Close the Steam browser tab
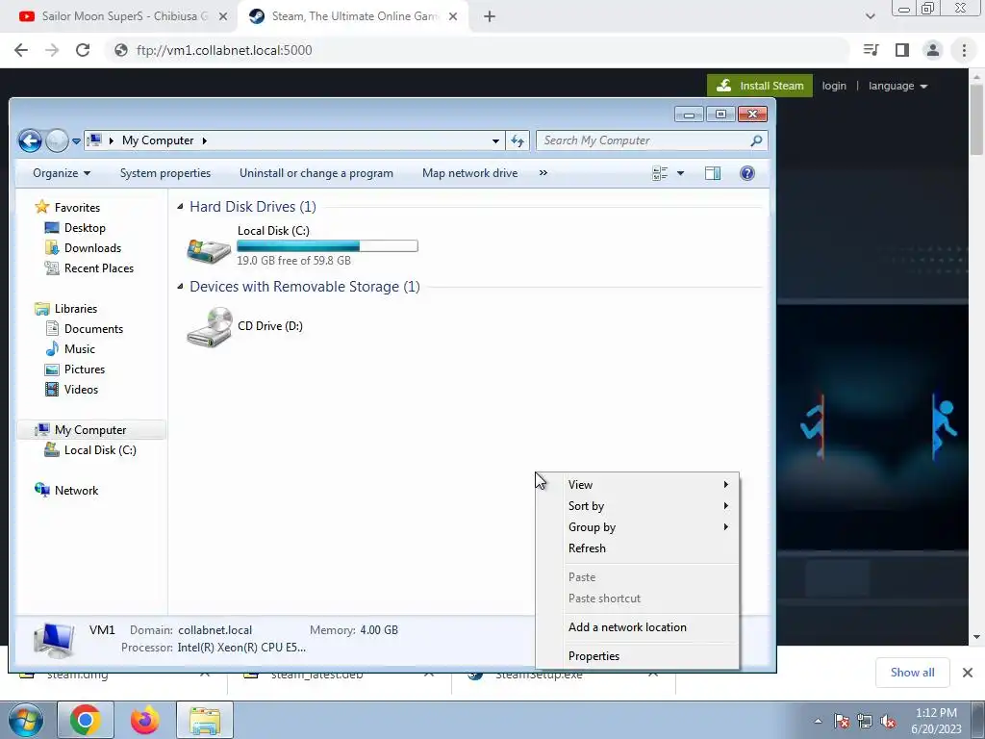This screenshot has height=739, width=985. click(453, 17)
